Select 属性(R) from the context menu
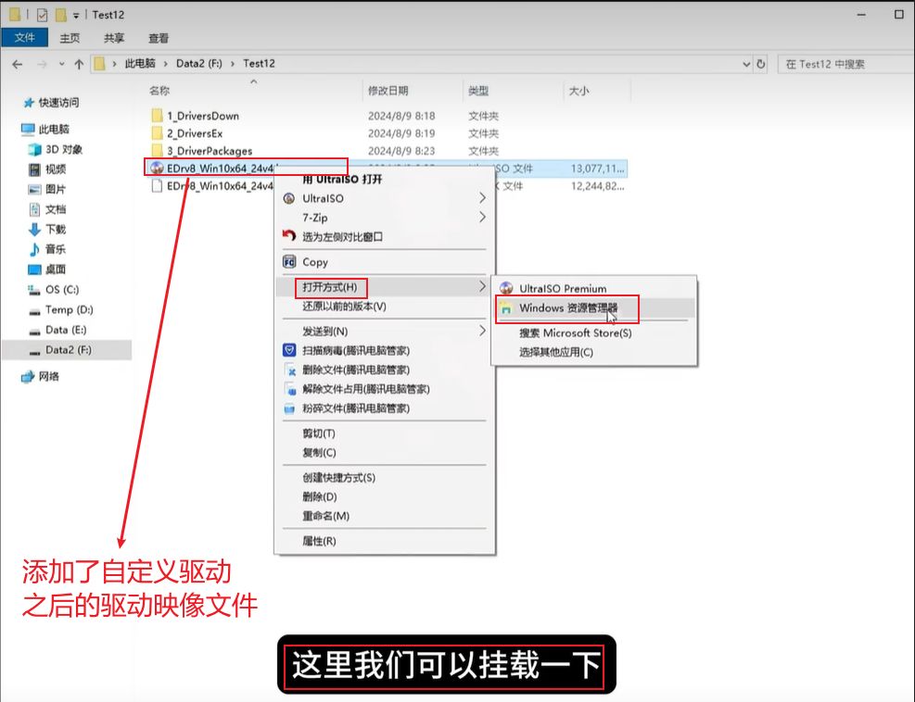Image resolution: width=915 pixels, height=702 pixels. pyautogui.click(x=319, y=541)
